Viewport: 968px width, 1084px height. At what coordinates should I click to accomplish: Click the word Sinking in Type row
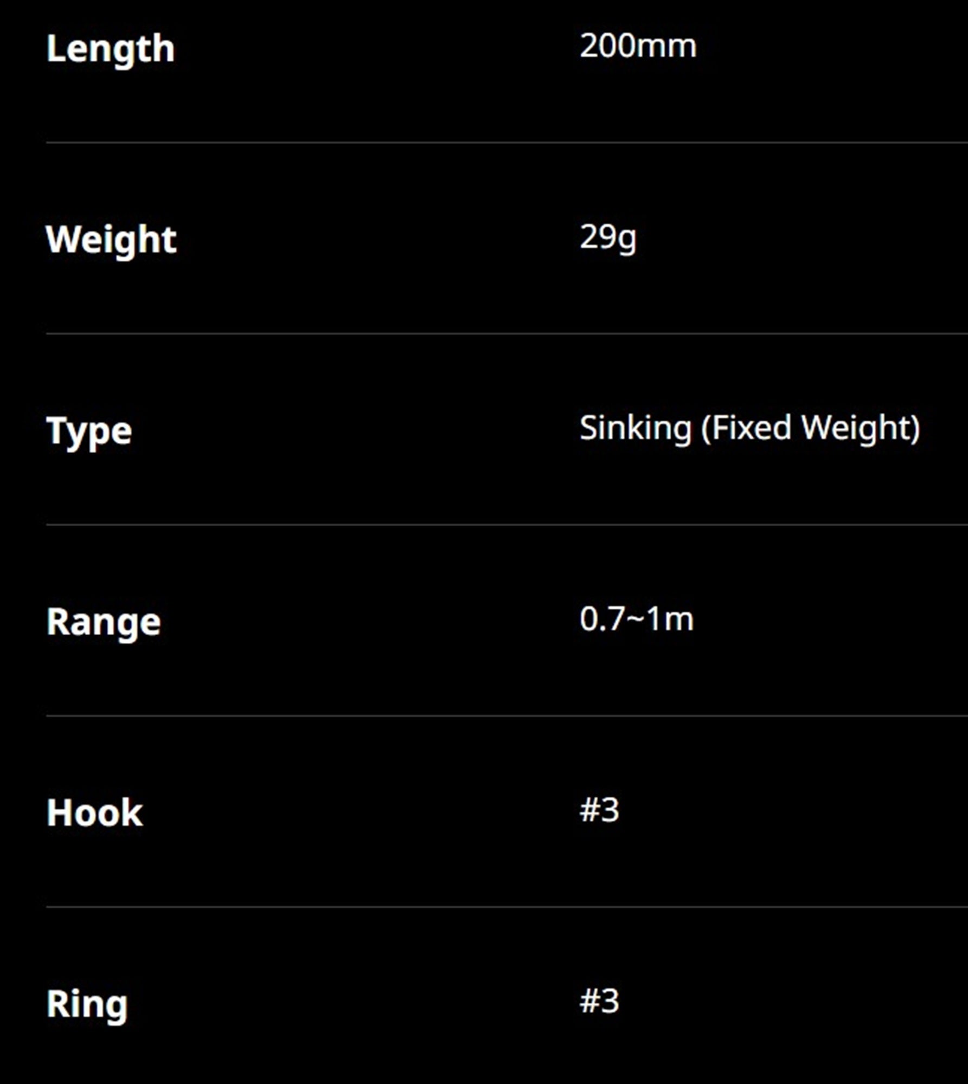pyautogui.click(x=636, y=429)
